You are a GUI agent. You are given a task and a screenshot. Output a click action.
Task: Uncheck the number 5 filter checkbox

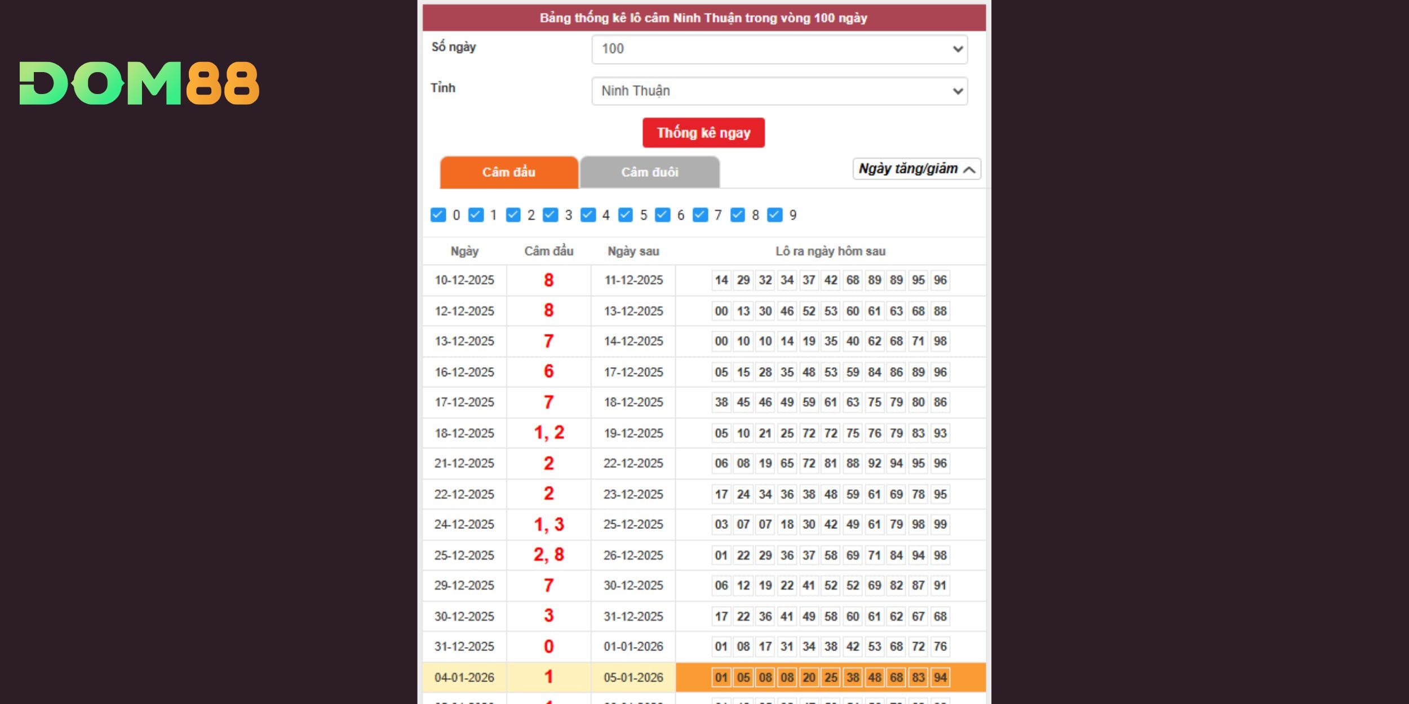(624, 214)
